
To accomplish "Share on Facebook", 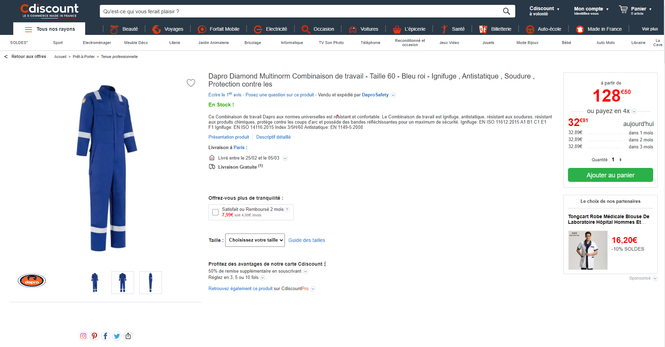I will (x=105, y=336).
